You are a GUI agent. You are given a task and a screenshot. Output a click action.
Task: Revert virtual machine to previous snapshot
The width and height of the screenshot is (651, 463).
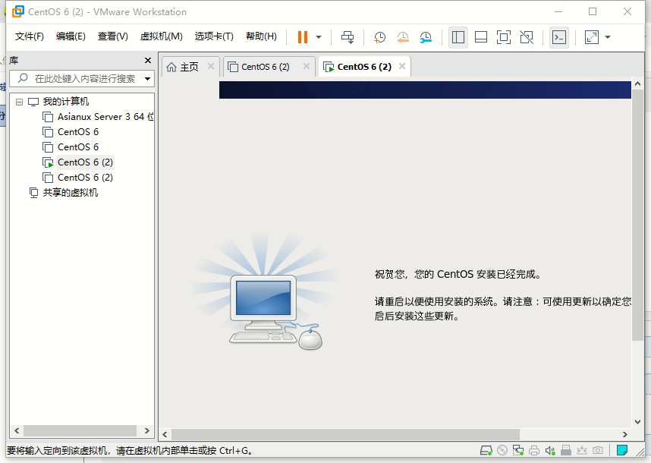coord(402,37)
